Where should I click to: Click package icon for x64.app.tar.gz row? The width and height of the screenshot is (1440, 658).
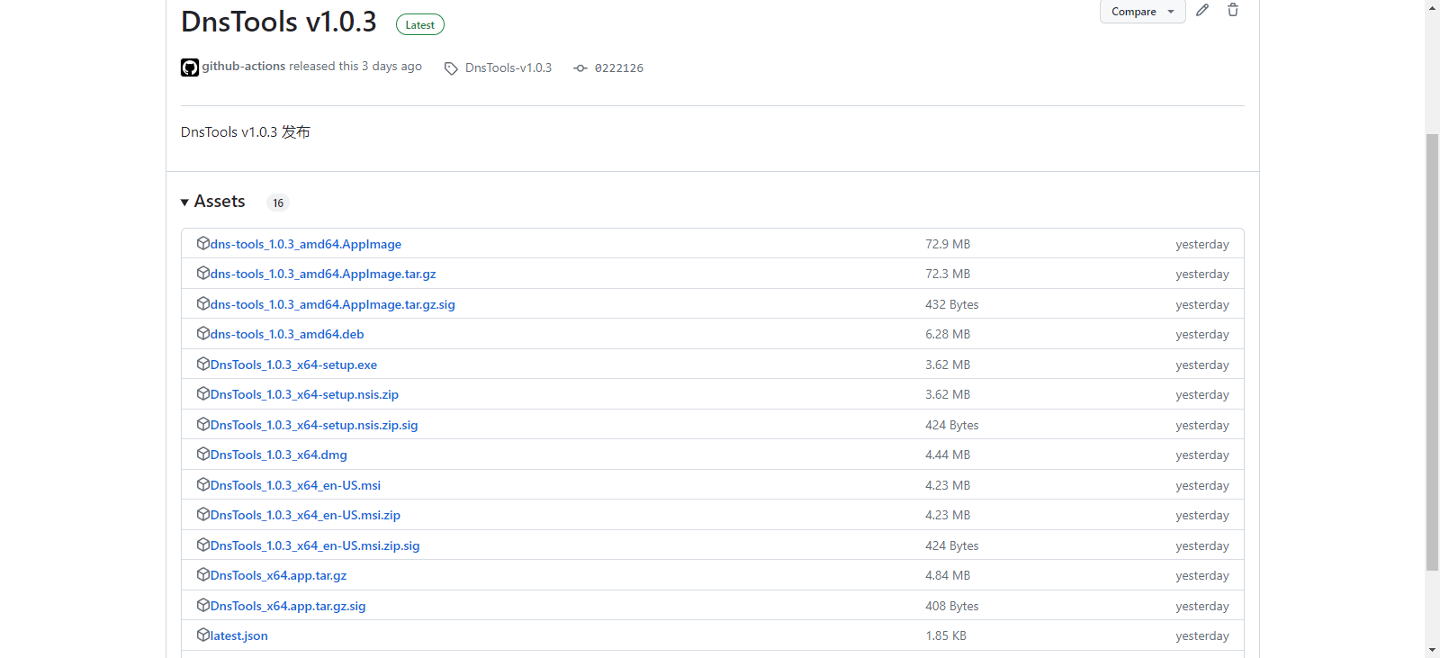[203, 574]
